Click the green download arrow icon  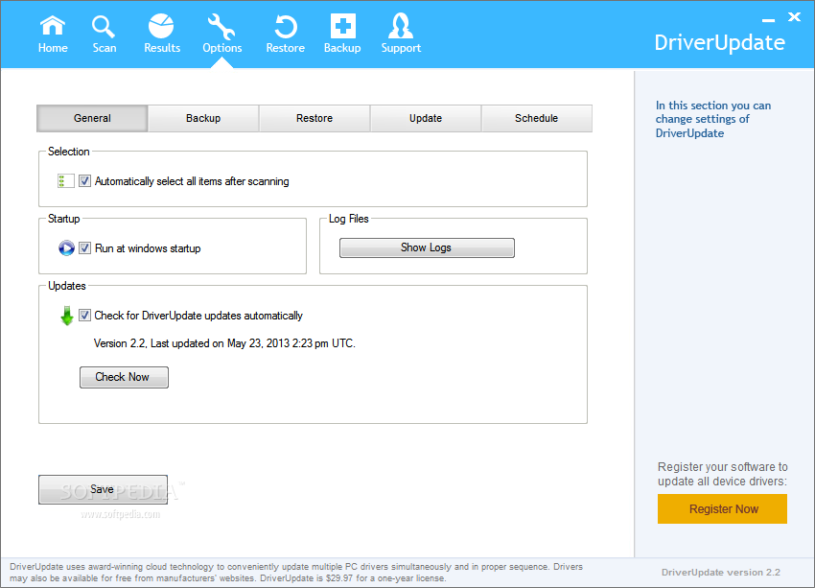click(66, 316)
